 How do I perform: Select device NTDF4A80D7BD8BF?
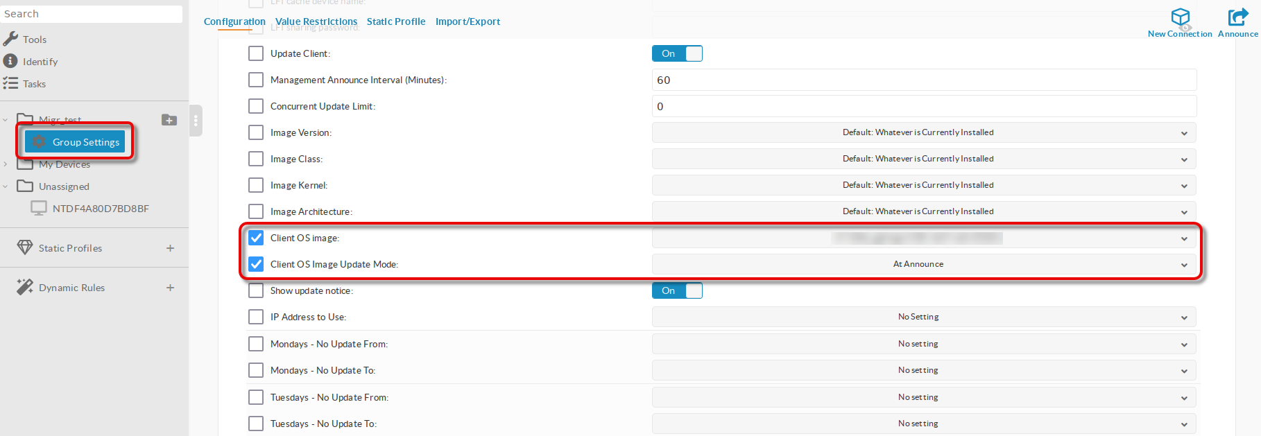click(100, 209)
